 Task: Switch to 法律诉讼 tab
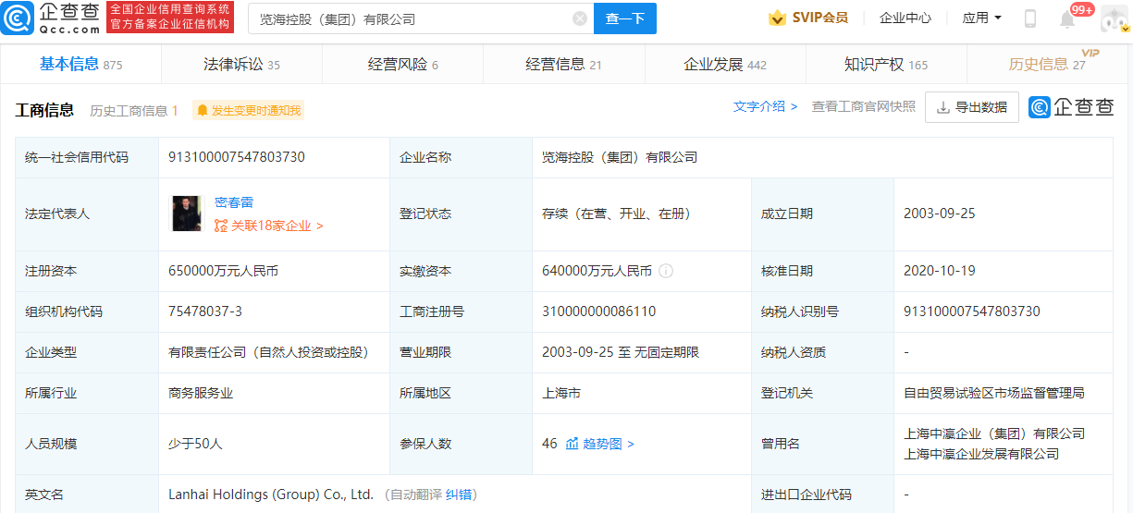(x=241, y=64)
